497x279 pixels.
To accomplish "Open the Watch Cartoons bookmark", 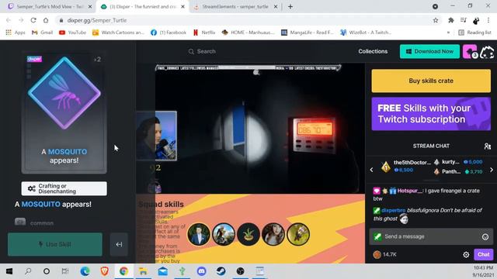I will pos(118,33).
